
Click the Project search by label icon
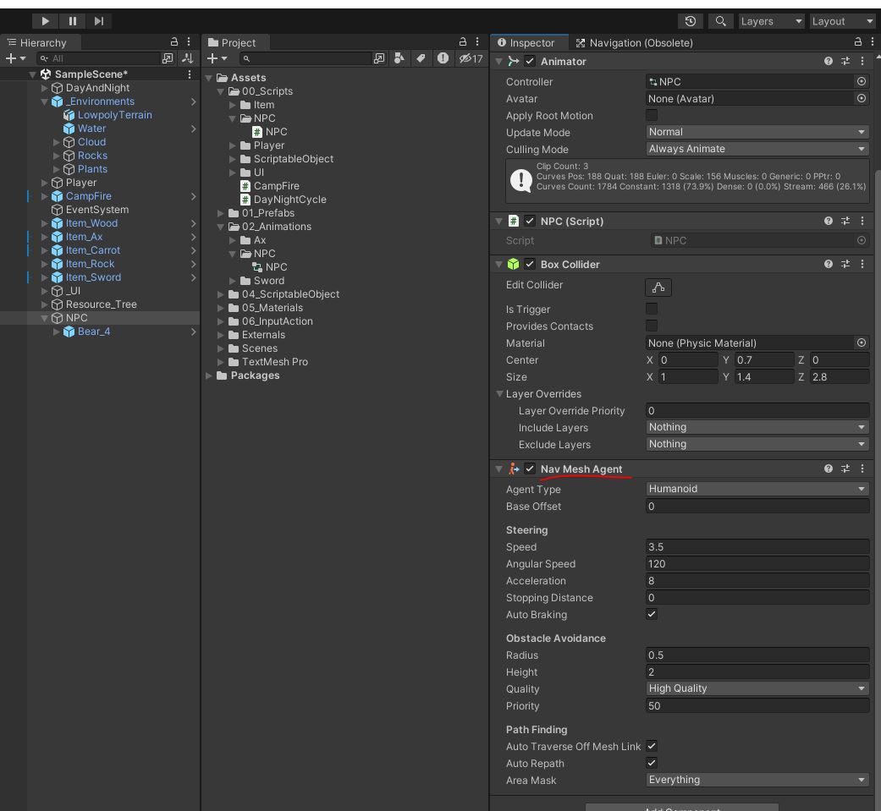pos(421,58)
